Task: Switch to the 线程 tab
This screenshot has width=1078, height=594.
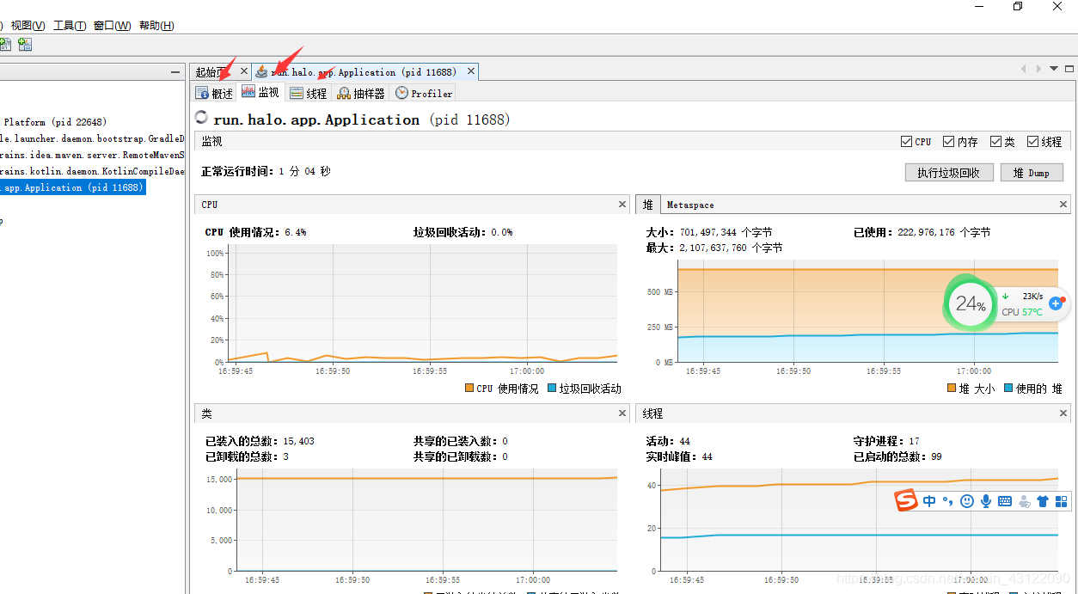Action: (309, 93)
